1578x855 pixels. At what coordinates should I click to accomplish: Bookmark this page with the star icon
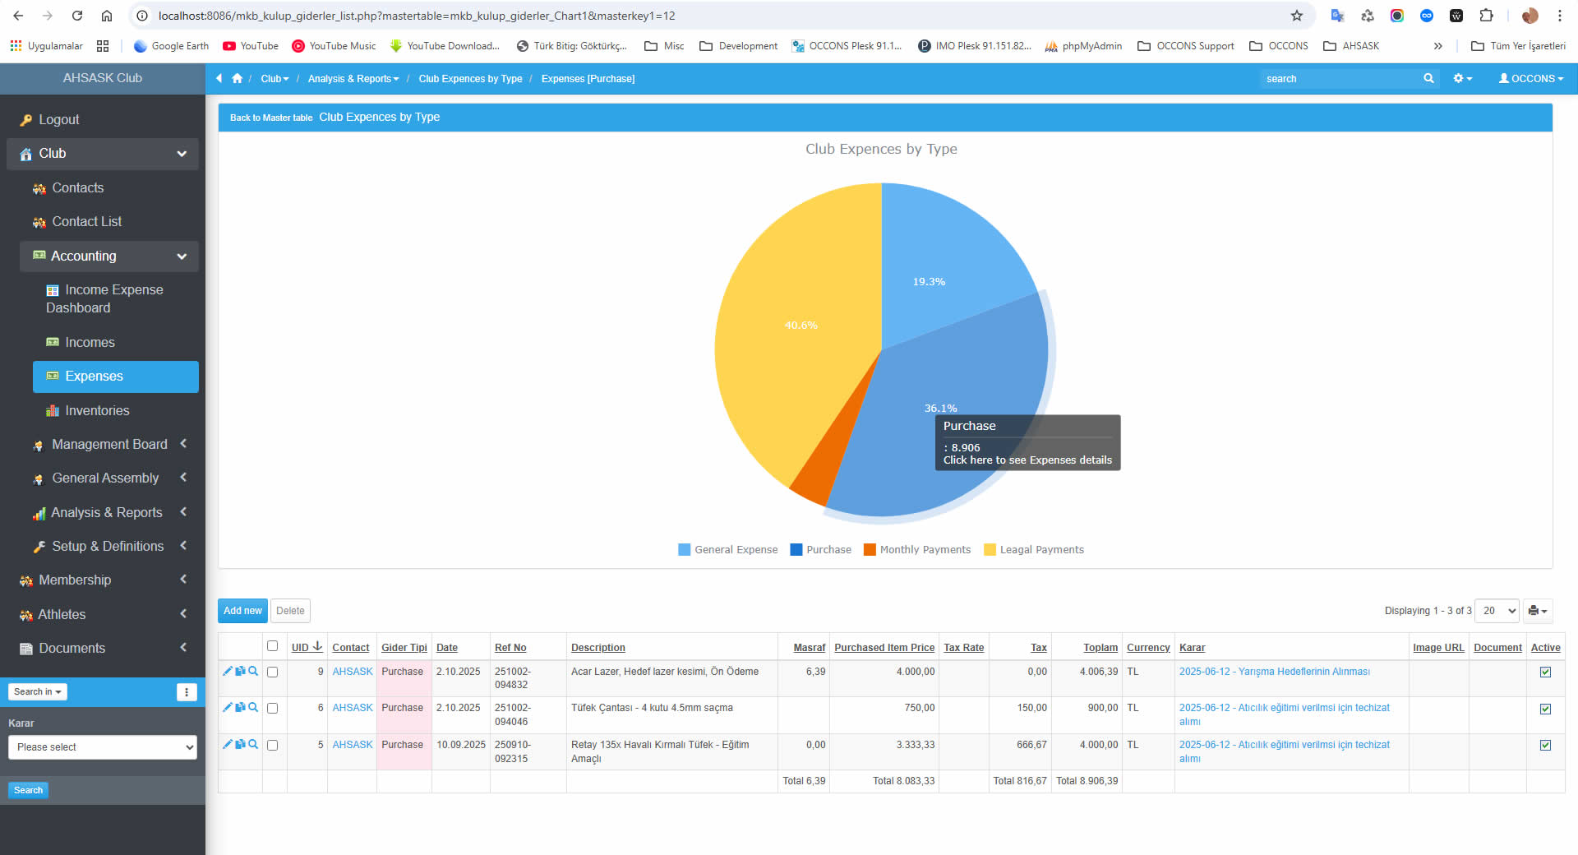tap(1297, 16)
